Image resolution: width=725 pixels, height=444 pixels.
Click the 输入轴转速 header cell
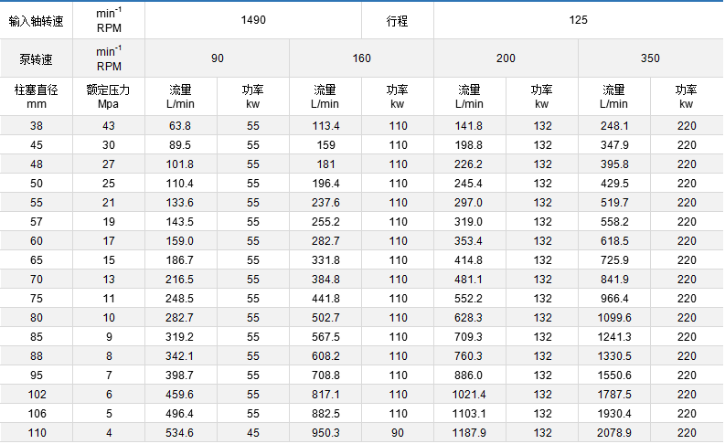[x=37, y=19]
